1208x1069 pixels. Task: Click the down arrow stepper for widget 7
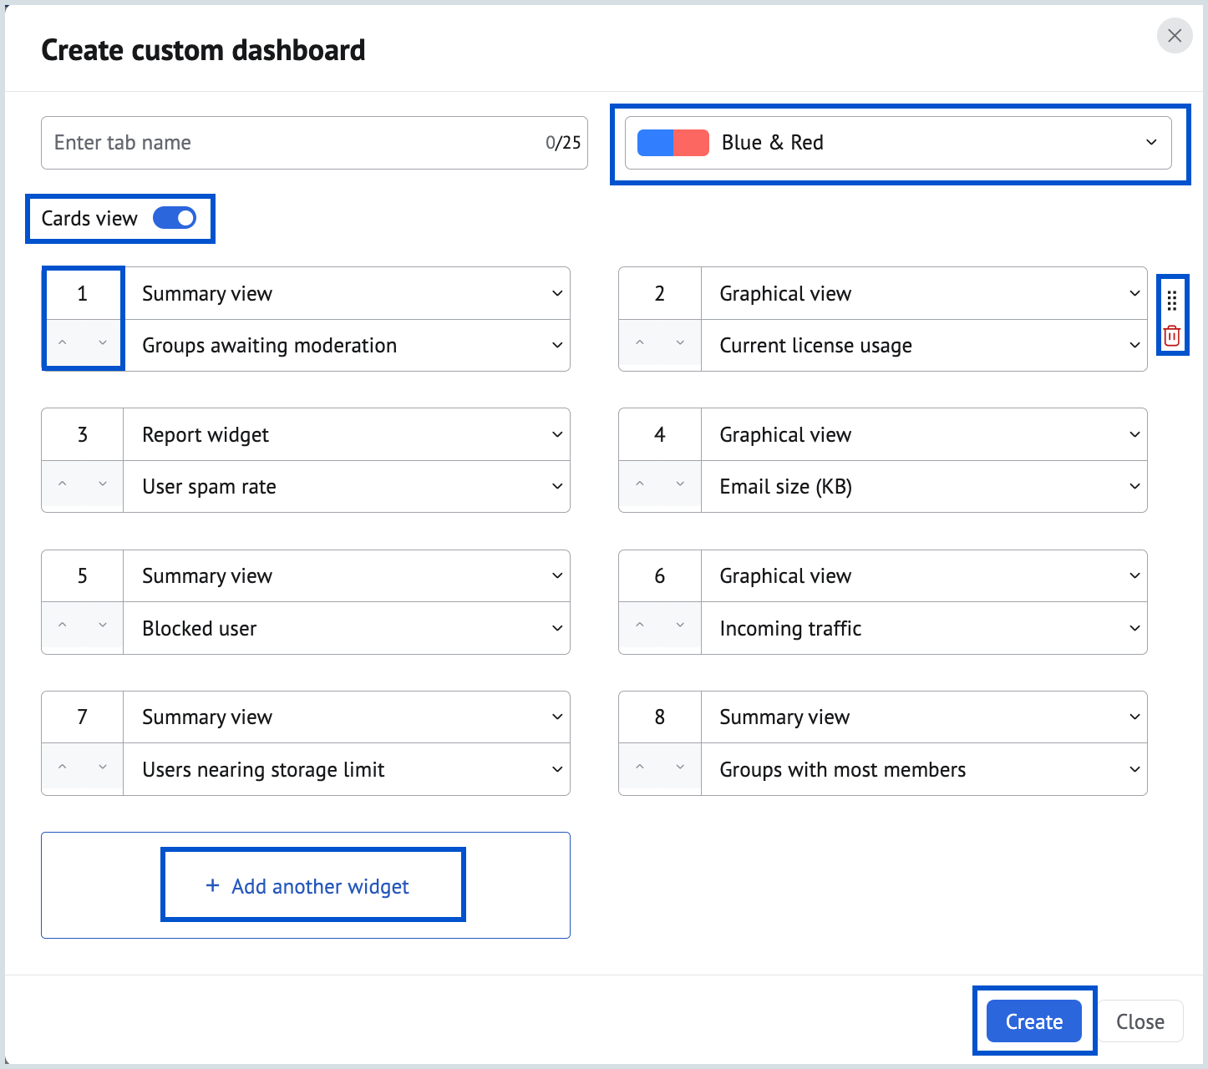102,767
